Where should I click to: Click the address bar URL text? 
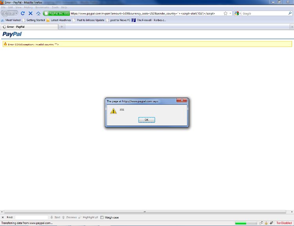pyautogui.click(x=143, y=13)
